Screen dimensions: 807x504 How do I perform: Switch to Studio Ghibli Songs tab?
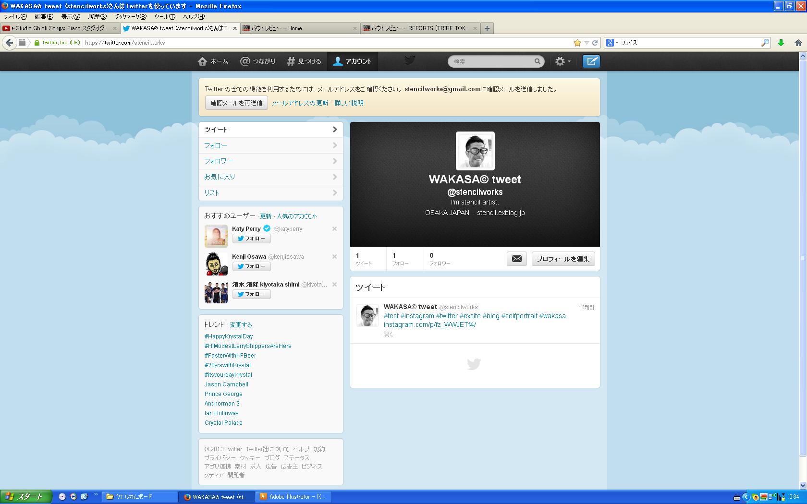tap(60, 28)
